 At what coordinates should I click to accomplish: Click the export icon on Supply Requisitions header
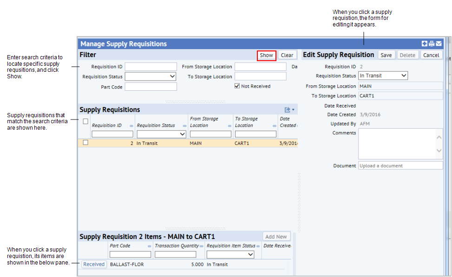point(287,109)
